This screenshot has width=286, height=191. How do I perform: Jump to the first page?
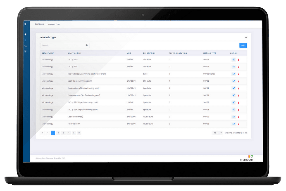(x=42, y=133)
